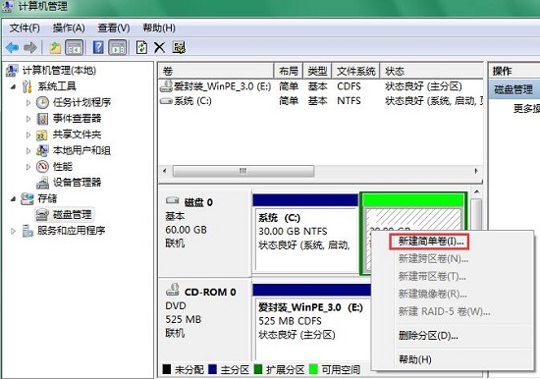
Task: Click the bright green 可用空间 legend swatch
Action: pyautogui.click(x=313, y=369)
